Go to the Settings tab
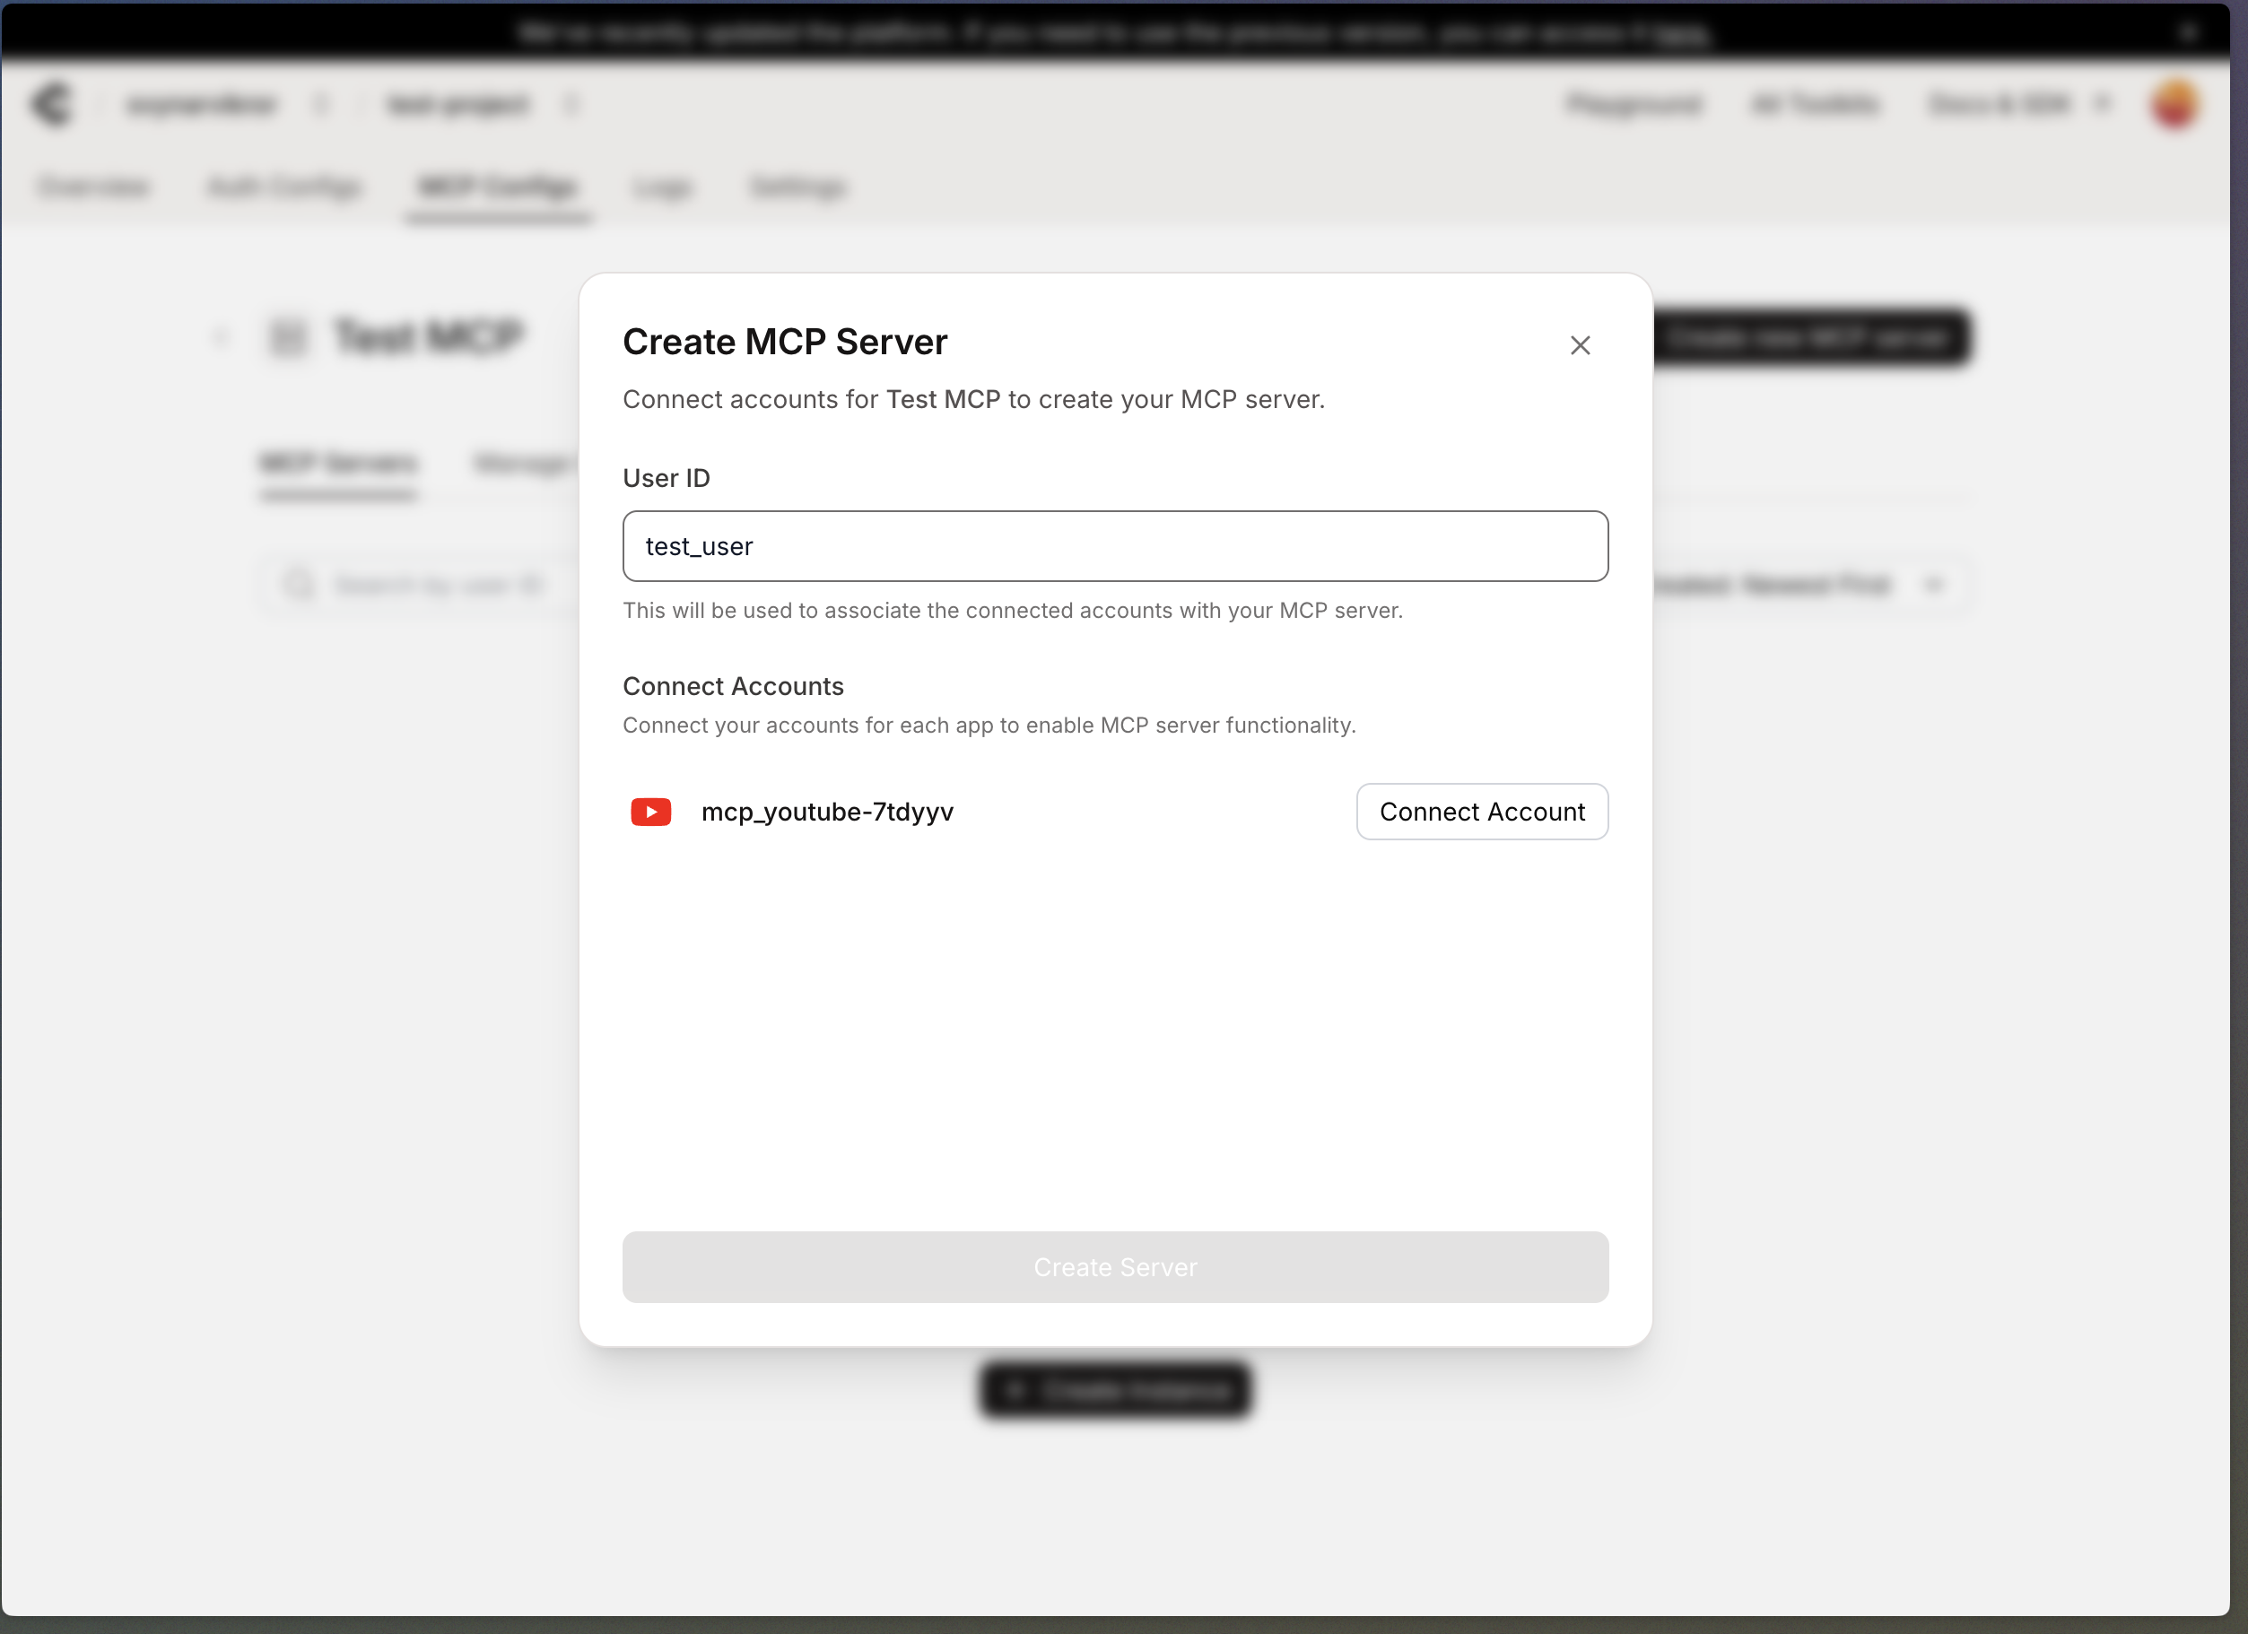The image size is (2248, 1634). tap(797, 187)
